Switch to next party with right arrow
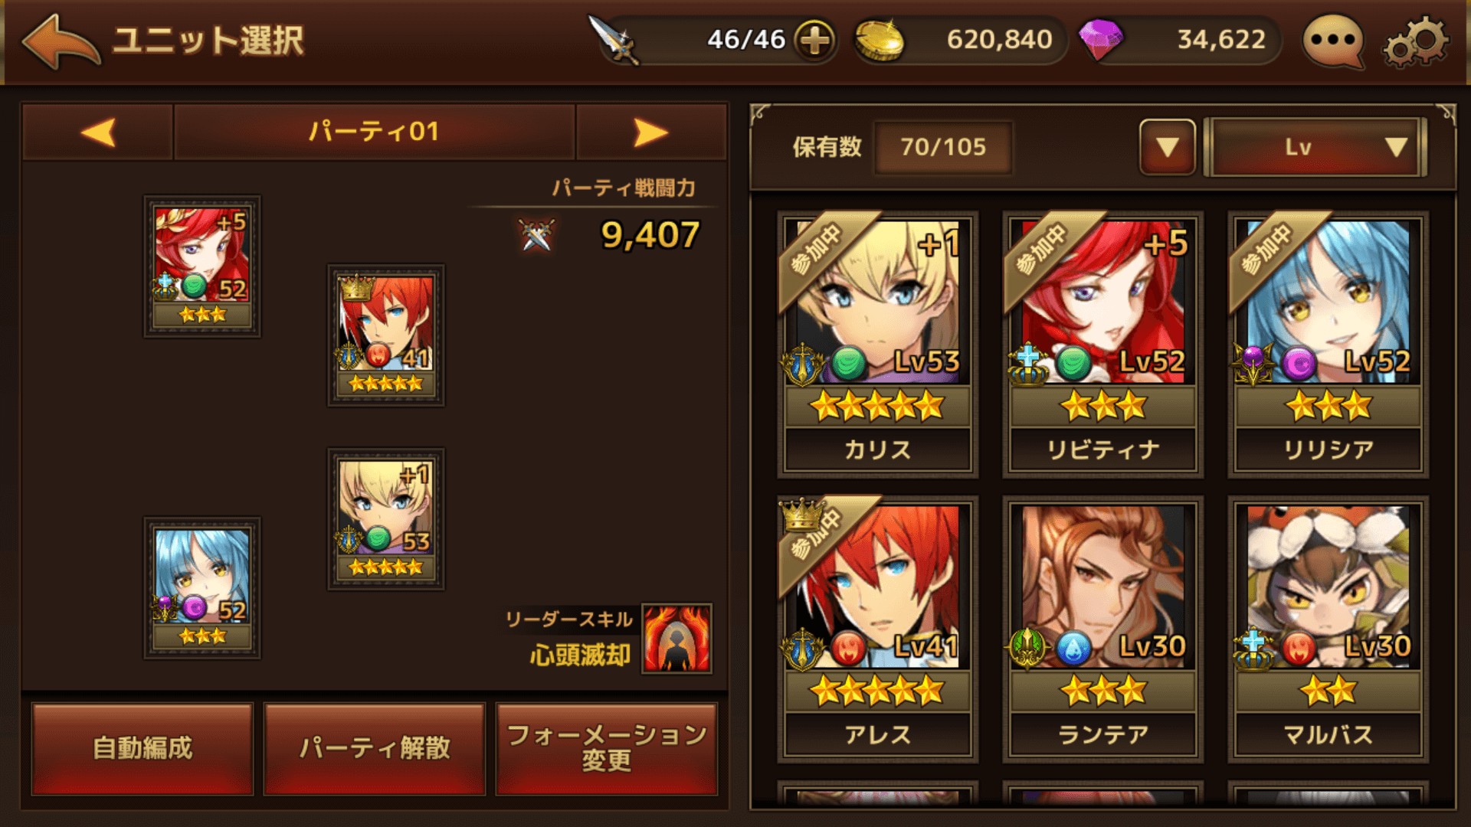This screenshot has width=1471, height=827. pyautogui.click(x=651, y=132)
